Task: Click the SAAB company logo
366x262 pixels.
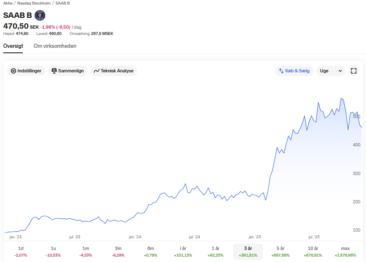Action: 40,15
